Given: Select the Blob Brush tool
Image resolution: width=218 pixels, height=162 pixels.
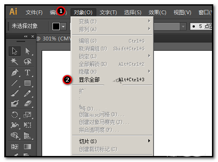Looking at the screenshot, I should (15, 104).
